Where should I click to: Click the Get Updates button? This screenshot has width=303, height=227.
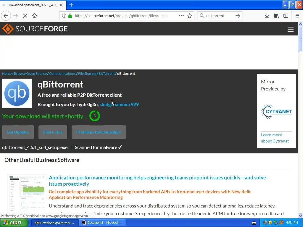pyautogui.click(x=18, y=132)
